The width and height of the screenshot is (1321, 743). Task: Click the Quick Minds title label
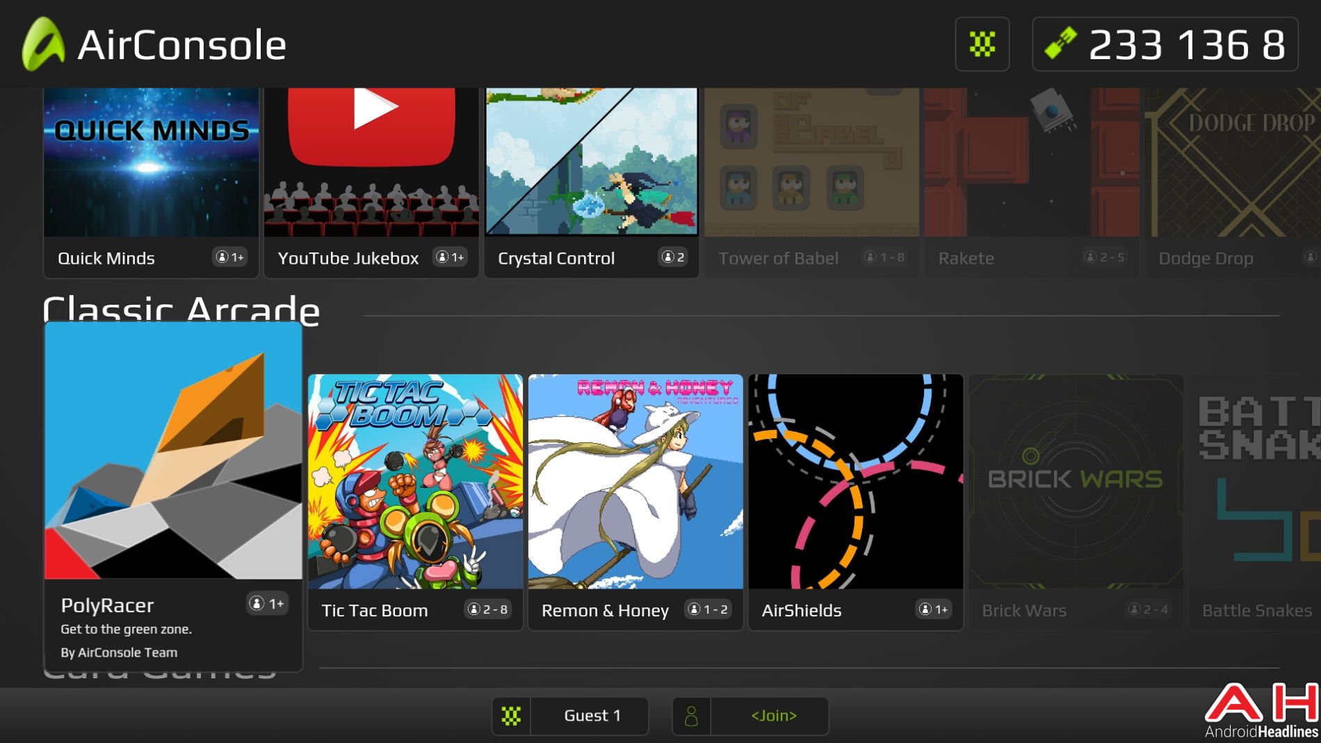106,258
